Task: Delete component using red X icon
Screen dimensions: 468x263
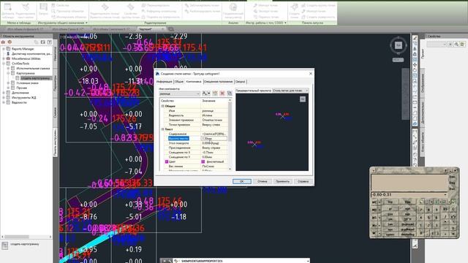Action: [222, 94]
